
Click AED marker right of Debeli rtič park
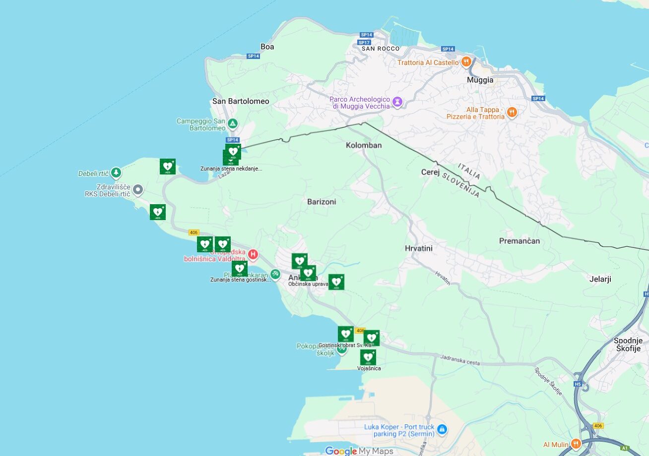(168, 167)
